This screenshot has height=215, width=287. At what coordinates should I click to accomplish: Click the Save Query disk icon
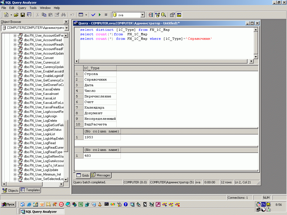pyautogui.click(x=22, y=15)
